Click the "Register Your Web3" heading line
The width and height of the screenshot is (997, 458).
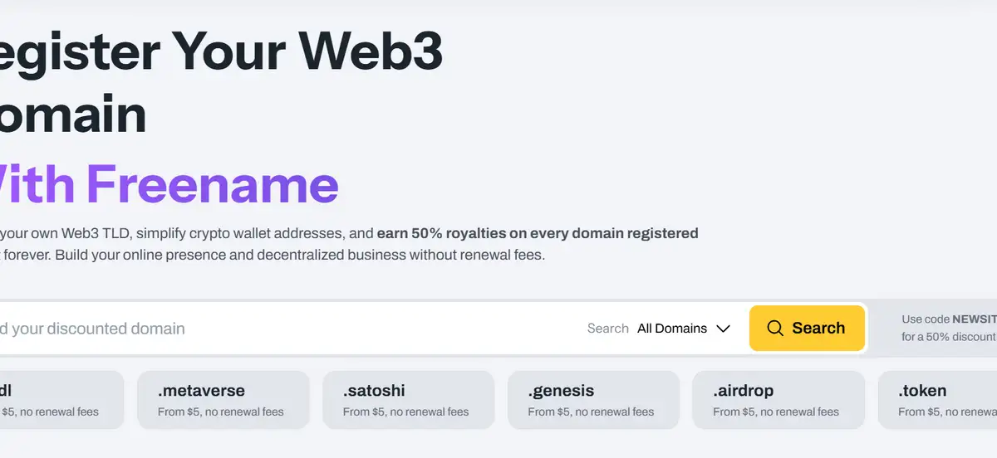coord(220,52)
